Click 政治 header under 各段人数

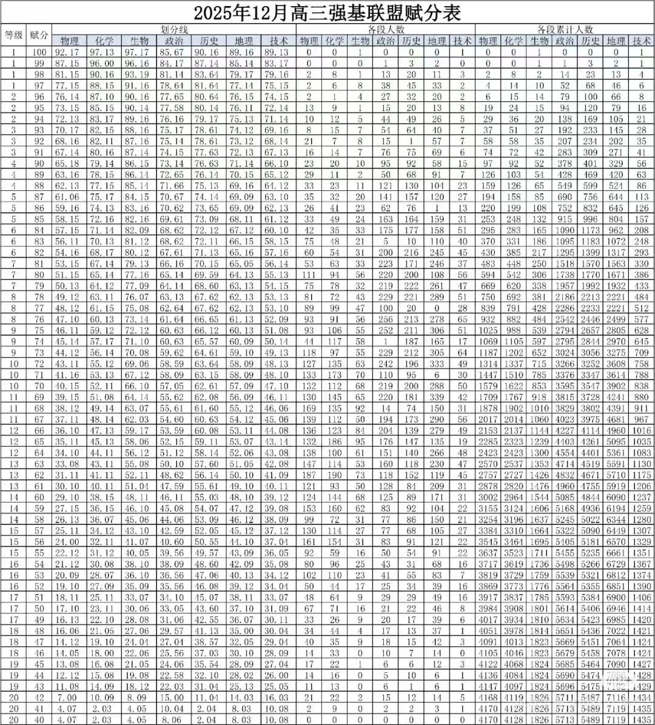coord(386,41)
